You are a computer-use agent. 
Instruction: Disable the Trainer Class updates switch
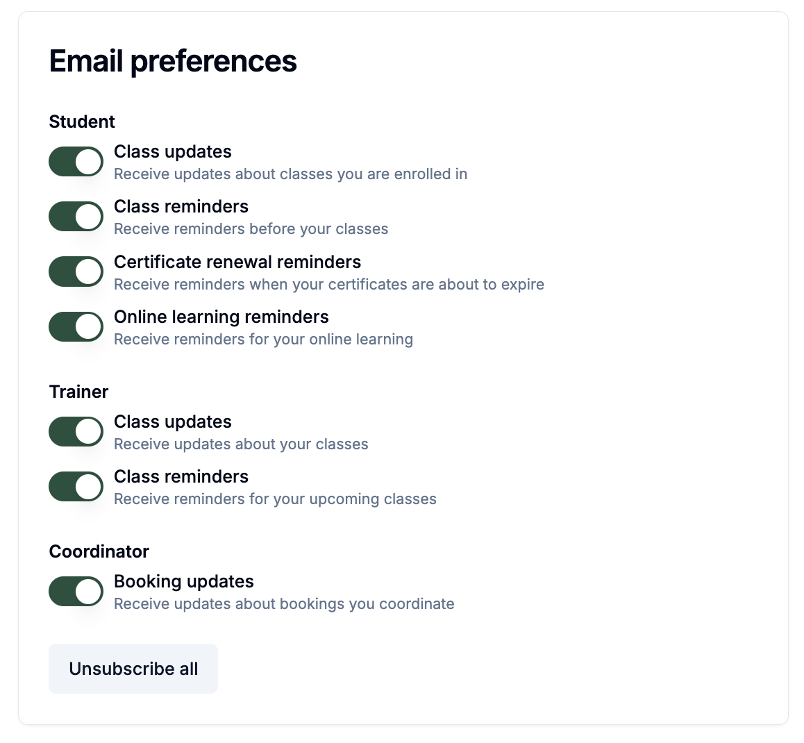point(76,432)
